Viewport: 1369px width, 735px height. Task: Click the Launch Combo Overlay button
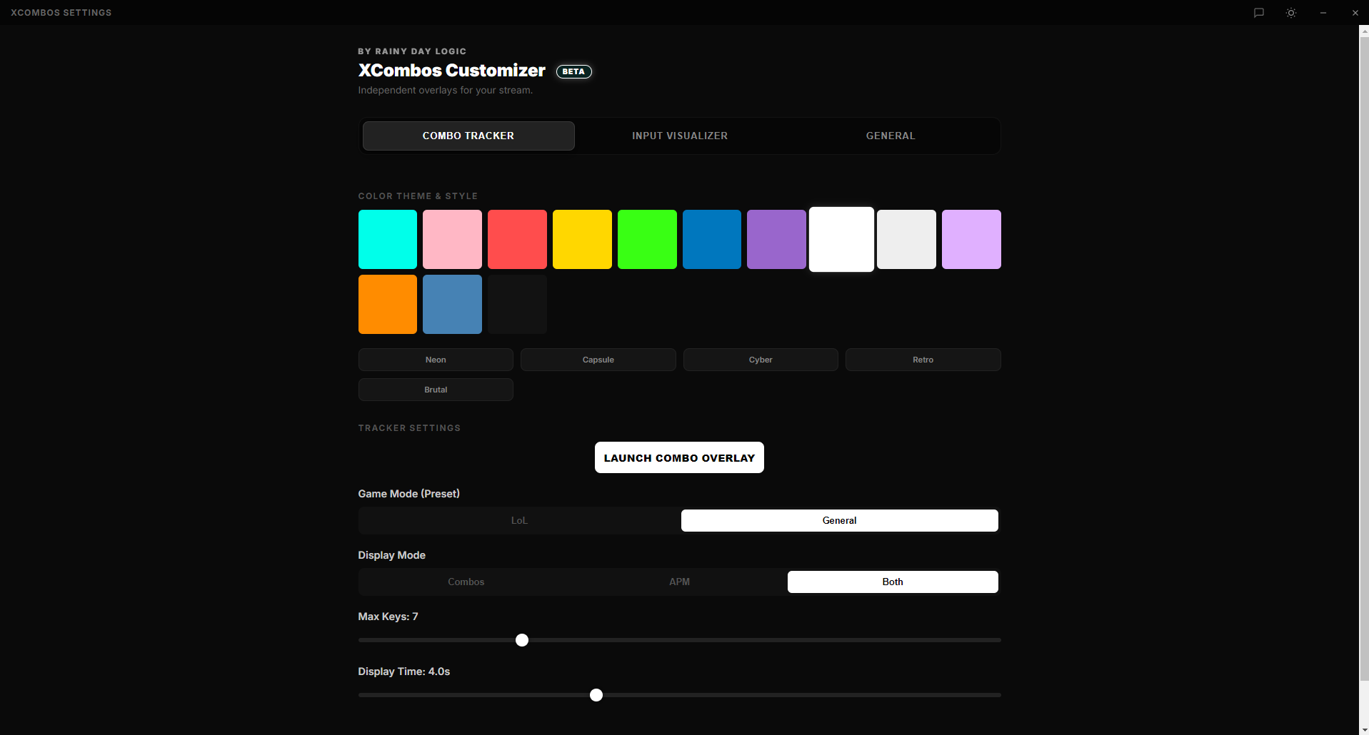pos(678,457)
